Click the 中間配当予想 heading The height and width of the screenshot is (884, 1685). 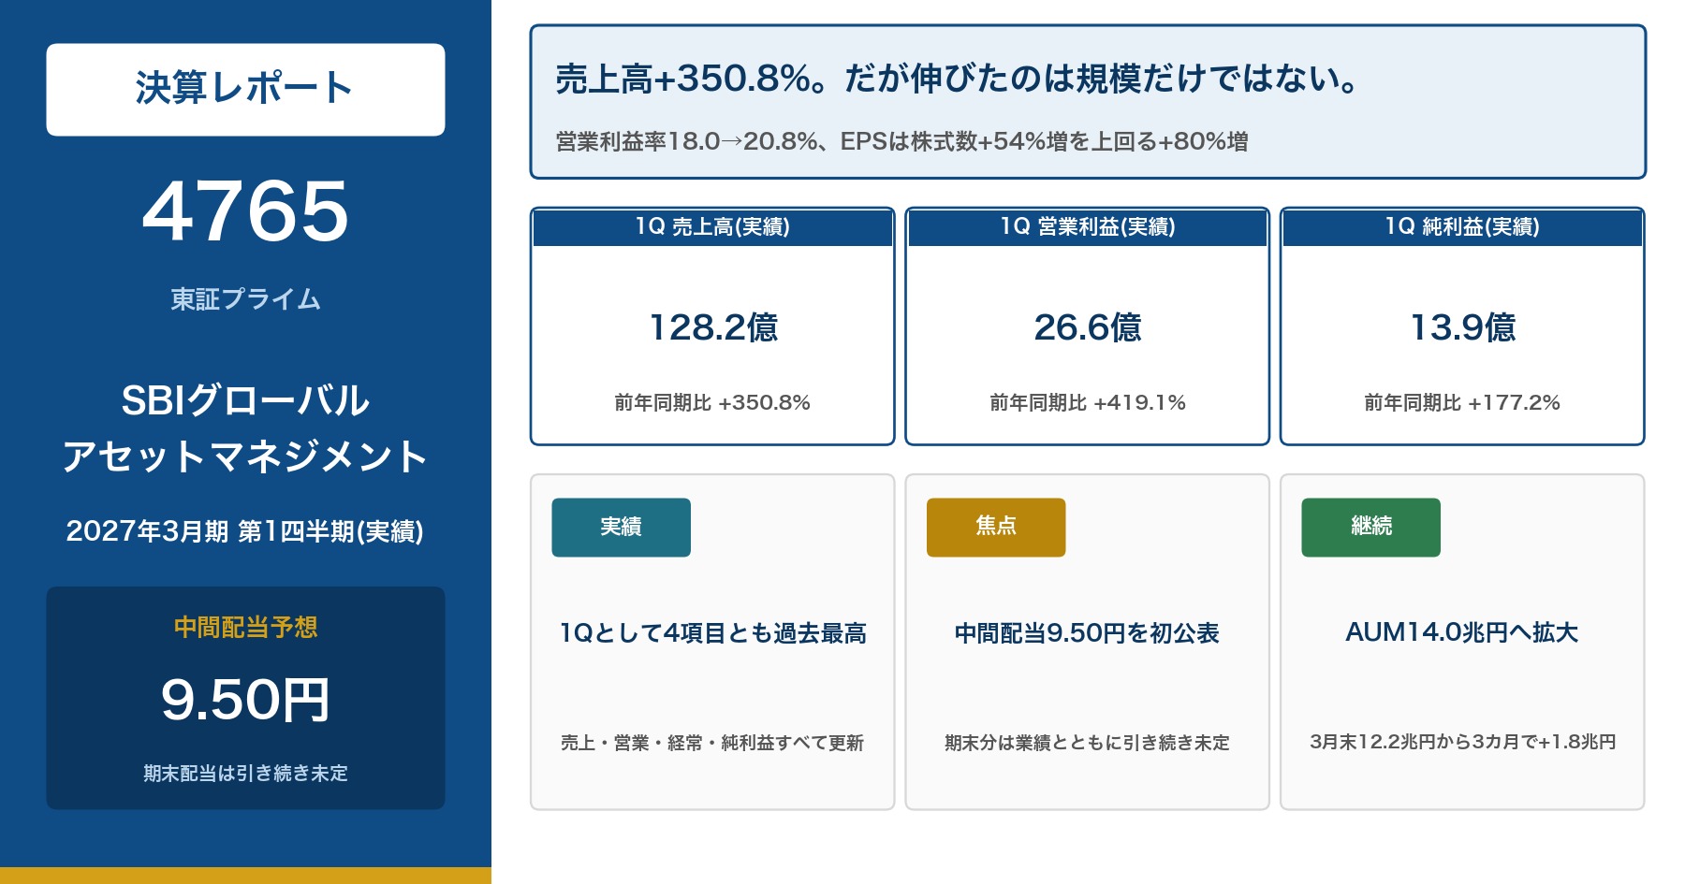click(x=245, y=627)
